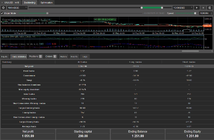Open the Events tab
The height and width of the screenshot is (140, 214).
74,57
